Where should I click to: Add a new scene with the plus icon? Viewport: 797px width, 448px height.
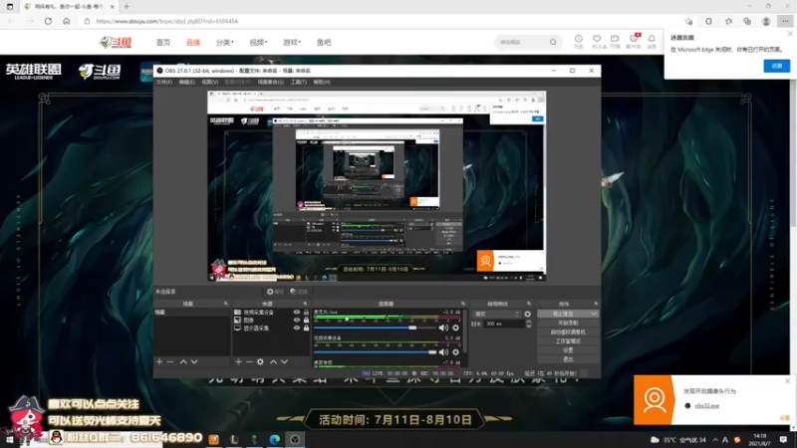[x=159, y=361]
